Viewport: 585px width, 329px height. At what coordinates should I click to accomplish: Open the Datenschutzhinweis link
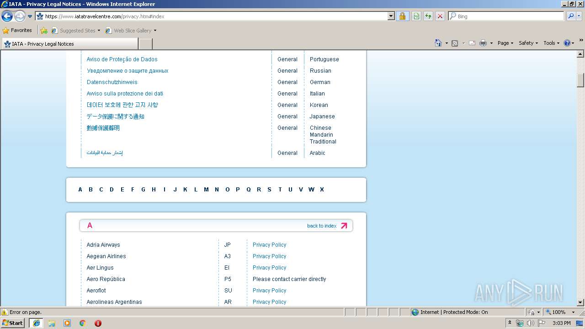click(112, 82)
